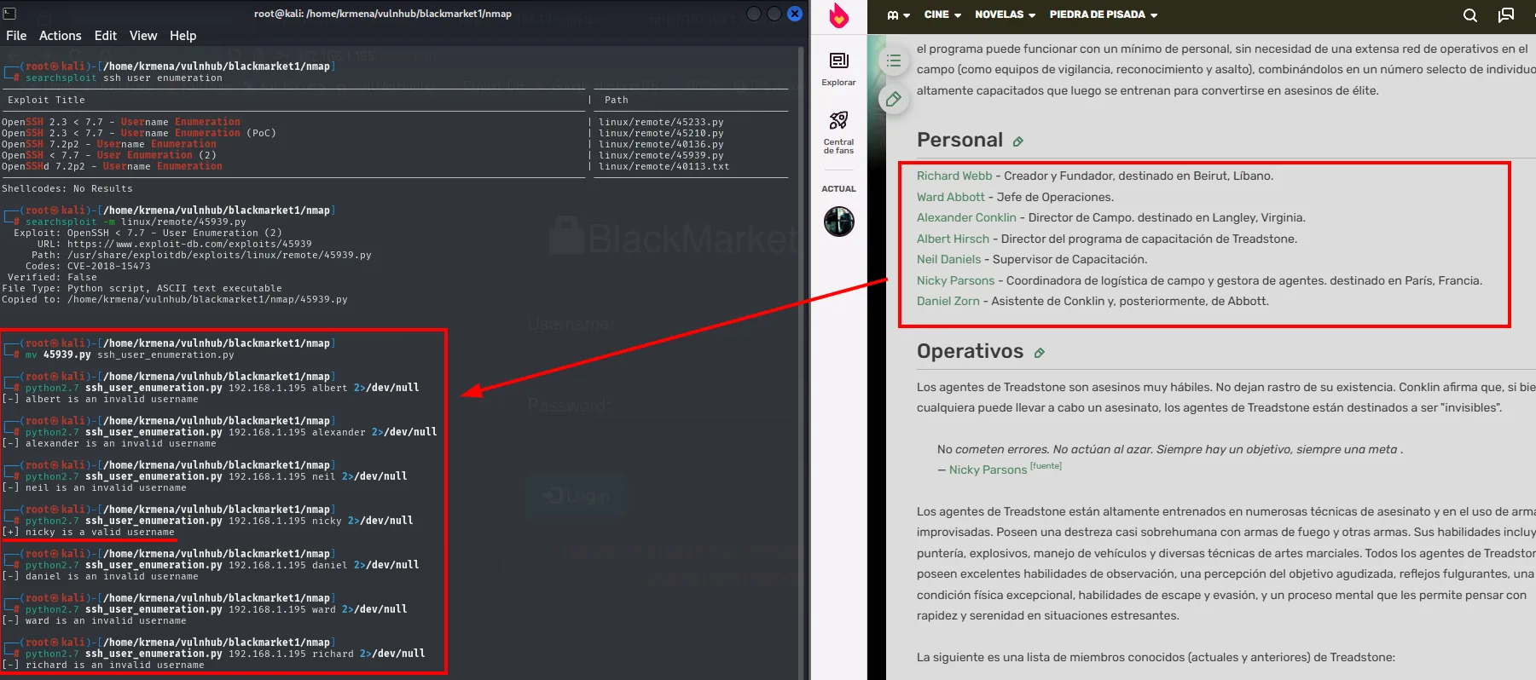1536x680 pixels.
Task: Follow the Ward Abbott link
Action: [951, 197]
